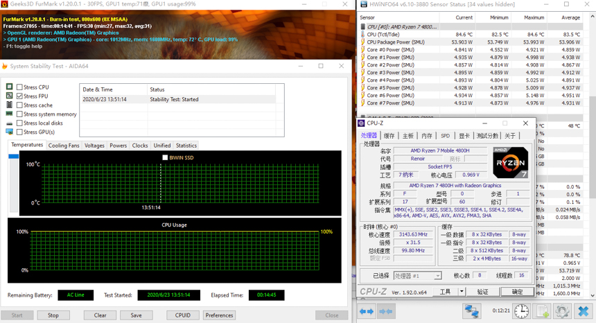Open the CPU-Z processor selection dropdown

click(x=417, y=276)
